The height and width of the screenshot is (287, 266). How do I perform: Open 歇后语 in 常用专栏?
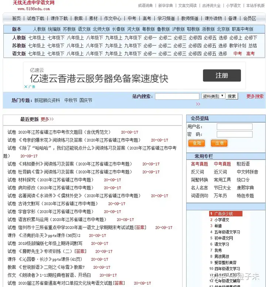[x=243, y=164]
